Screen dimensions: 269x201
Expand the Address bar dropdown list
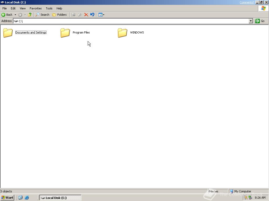(251, 21)
